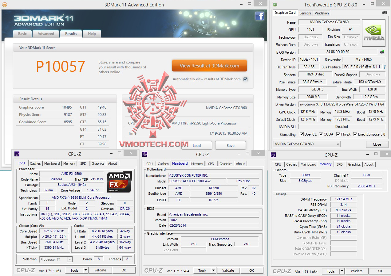The image size is (391, 276).
Task: Click the 3DMark 11 title bar app icon
Action: point(4,5)
